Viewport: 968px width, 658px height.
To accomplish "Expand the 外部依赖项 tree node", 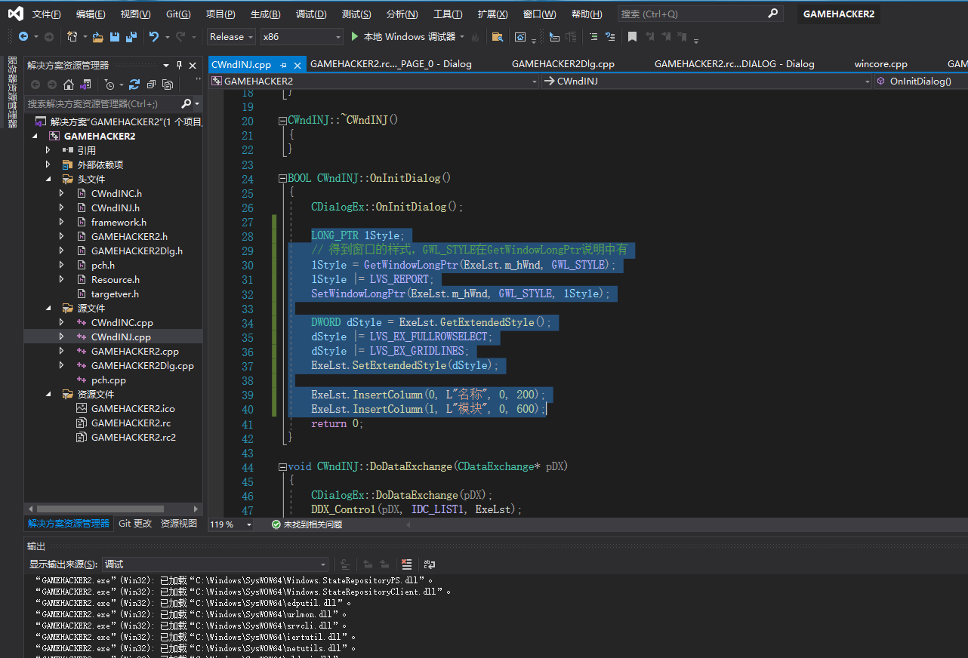I will [48, 164].
